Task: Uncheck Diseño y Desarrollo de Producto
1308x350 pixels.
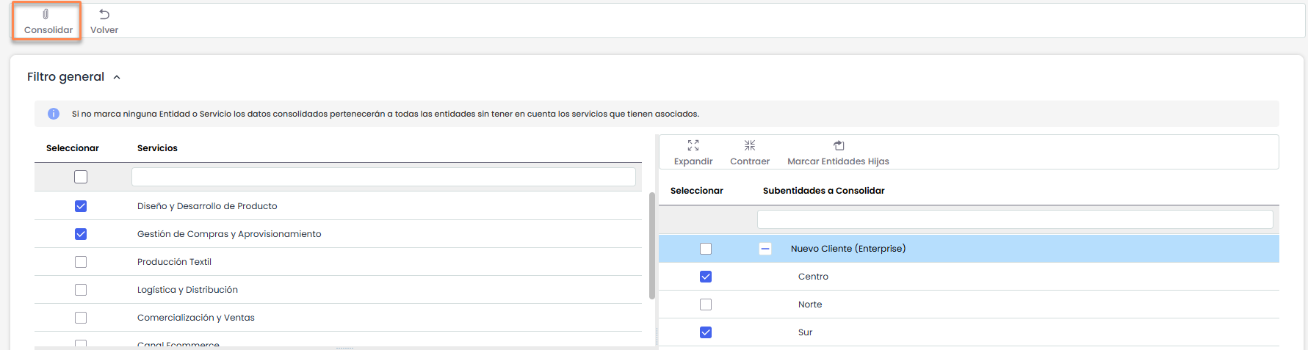Action: pyautogui.click(x=81, y=206)
